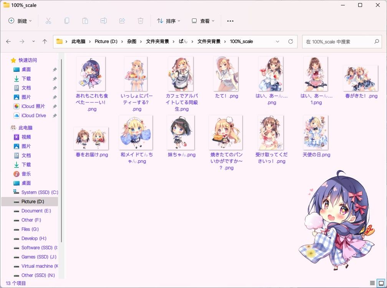Click the Rename icon in toolbar
Screen dimensions: 387x288
[104, 21]
